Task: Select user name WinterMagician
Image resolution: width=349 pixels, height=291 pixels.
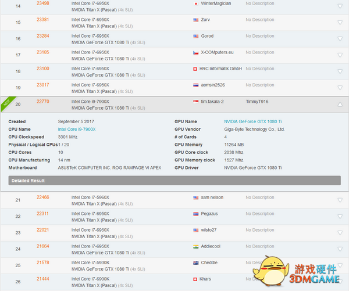Action: point(216,3)
